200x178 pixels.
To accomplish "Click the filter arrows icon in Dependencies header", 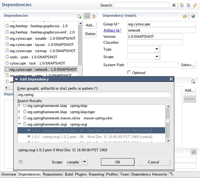I will pos(94,16).
